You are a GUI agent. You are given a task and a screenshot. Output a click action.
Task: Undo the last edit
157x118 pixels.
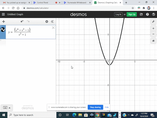click(22, 22)
